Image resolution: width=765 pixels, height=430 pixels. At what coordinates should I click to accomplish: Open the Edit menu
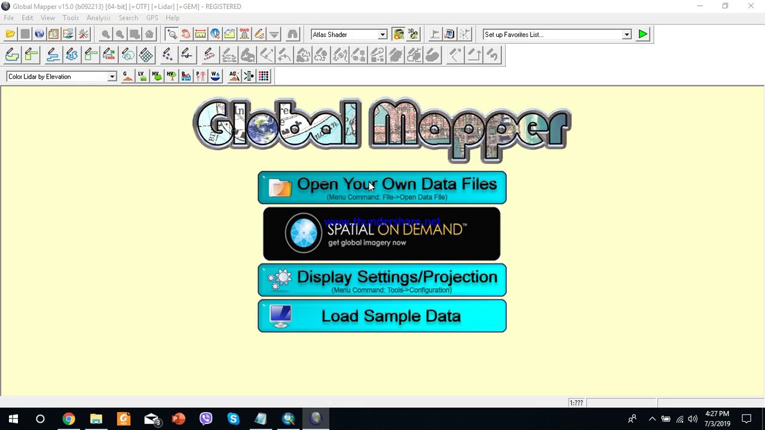pos(27,18)
